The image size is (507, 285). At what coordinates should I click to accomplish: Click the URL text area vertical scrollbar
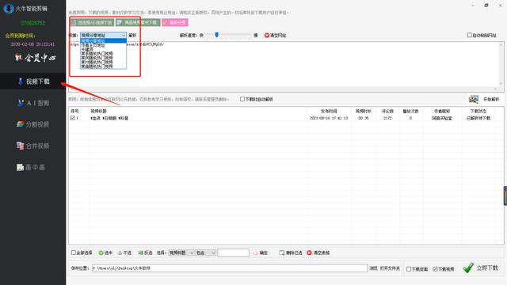501,65
